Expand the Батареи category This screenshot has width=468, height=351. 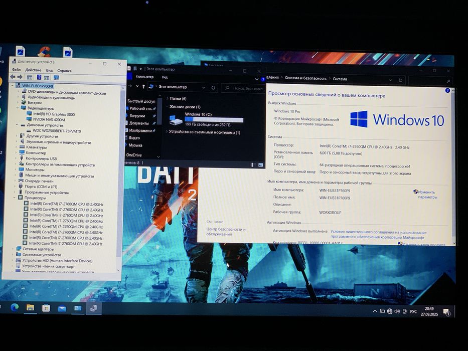click(18, 102)
